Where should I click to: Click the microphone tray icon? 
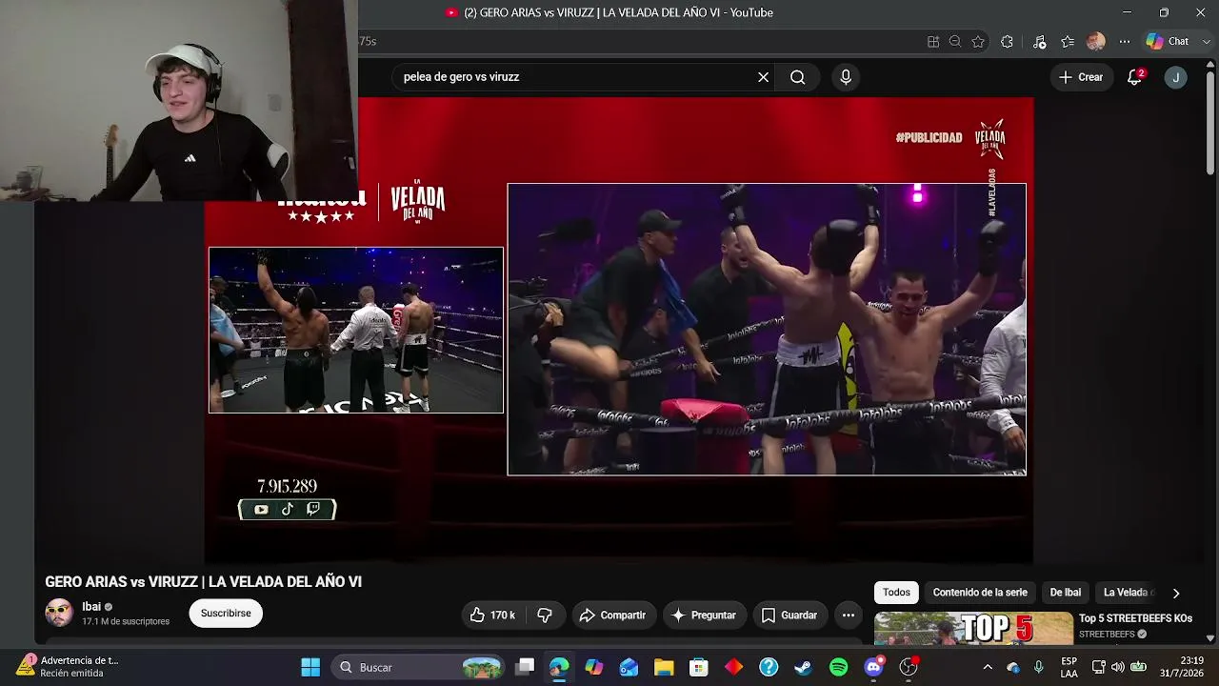[1039, 667]
